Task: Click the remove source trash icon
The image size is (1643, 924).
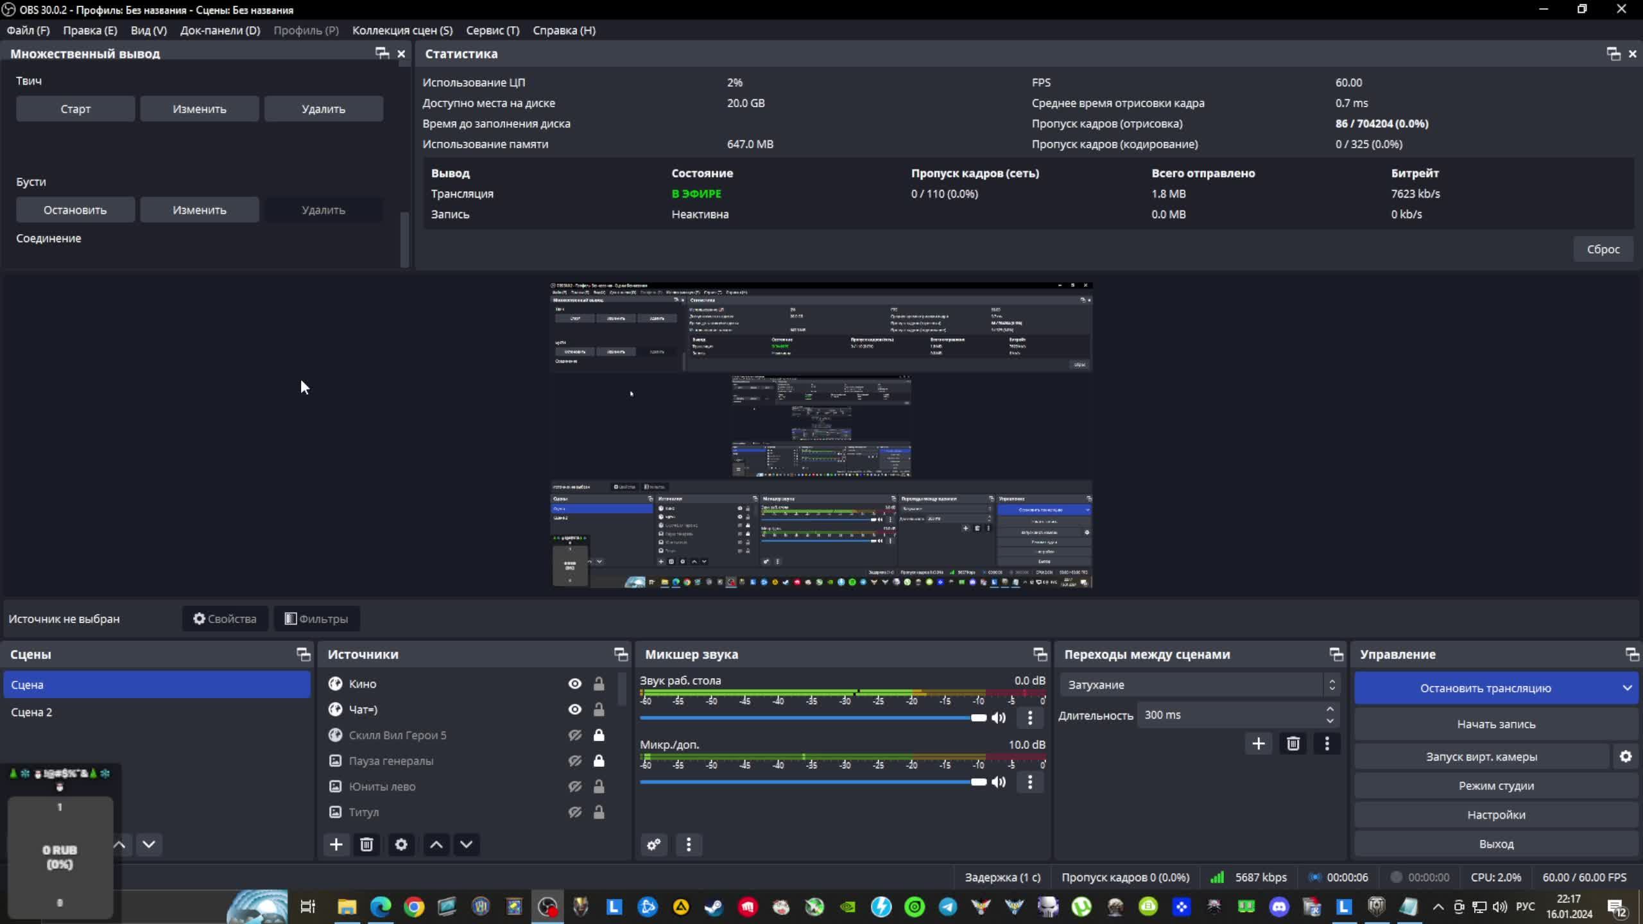Action: coord(366,844)
